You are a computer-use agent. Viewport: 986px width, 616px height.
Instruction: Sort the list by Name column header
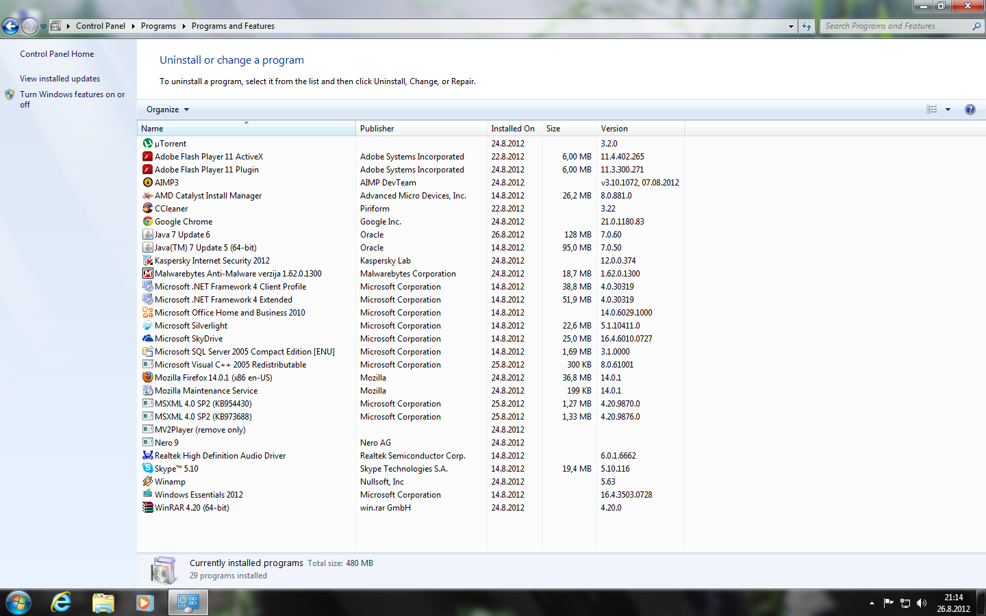click(246, 129)
